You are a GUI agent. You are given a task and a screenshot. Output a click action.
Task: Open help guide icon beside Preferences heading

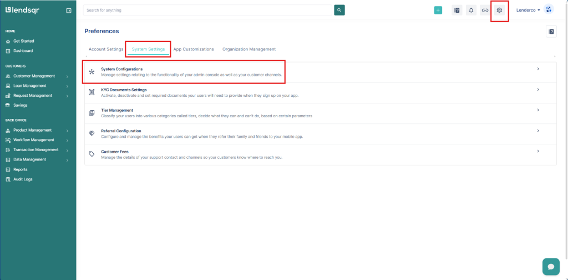pos(551,32)
